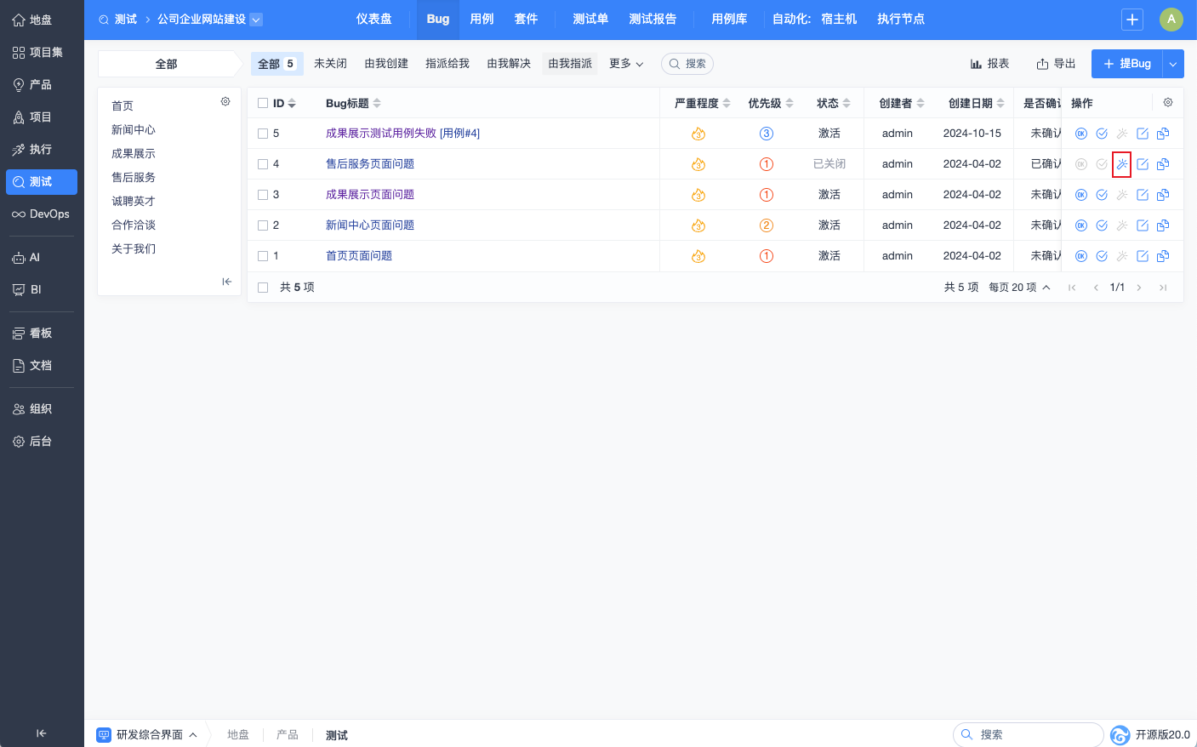Confirm bug 2 新闻中心页面问题
This screenshot has width=1197, height=747.
coord(1081,225)
